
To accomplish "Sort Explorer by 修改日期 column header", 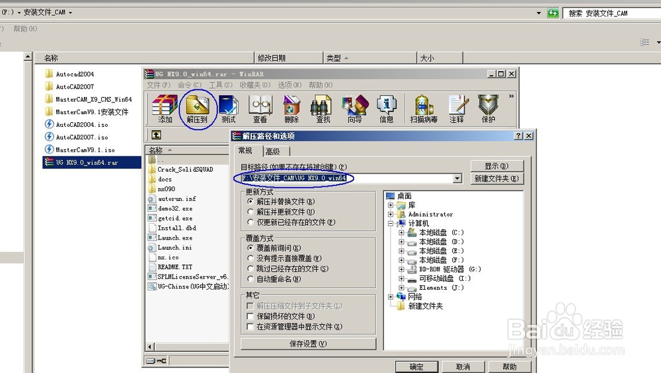I will 289,58.
